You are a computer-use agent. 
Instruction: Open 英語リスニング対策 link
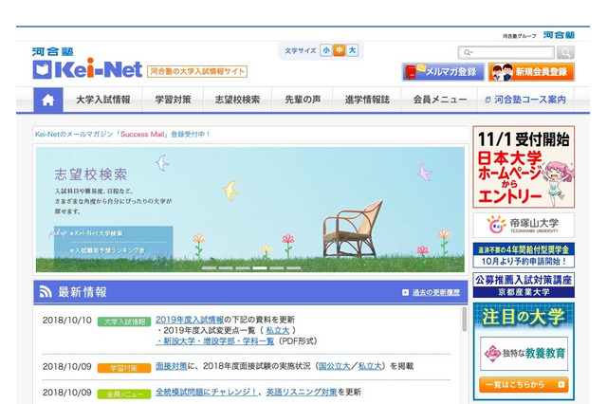pyautogui.click(x=302, y=392)
